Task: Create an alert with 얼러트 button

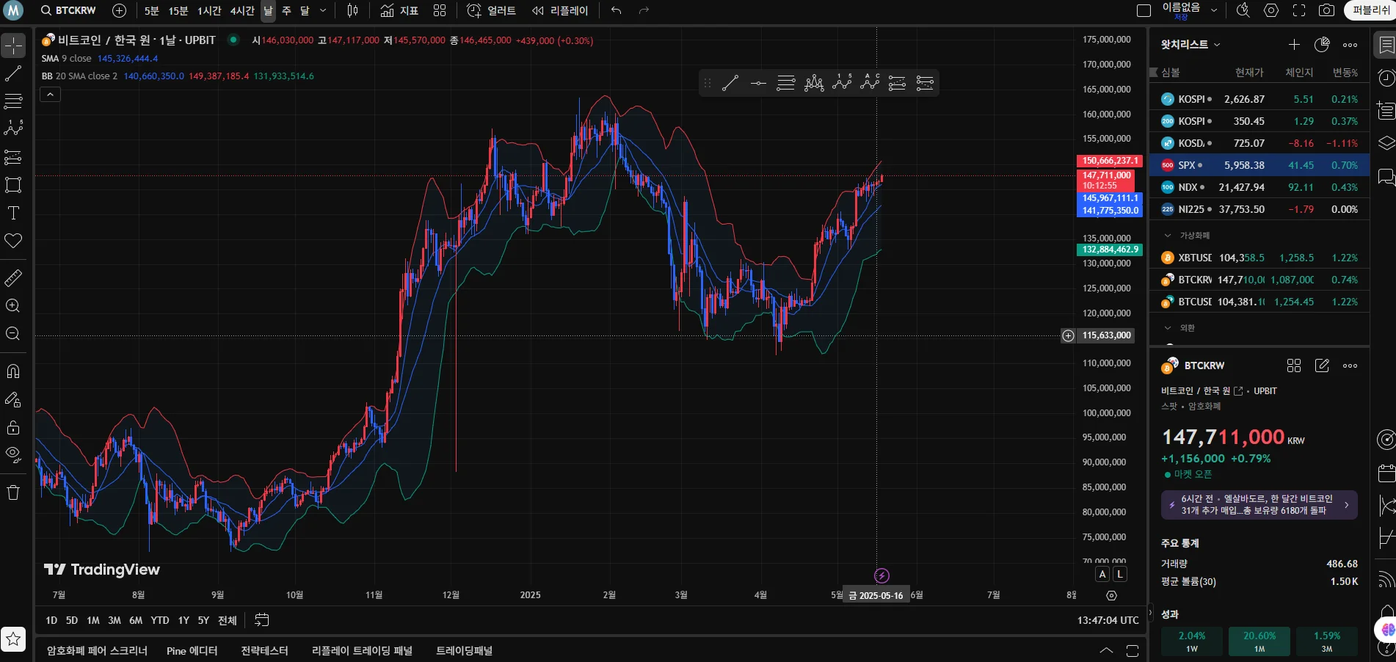Action: 492,10
